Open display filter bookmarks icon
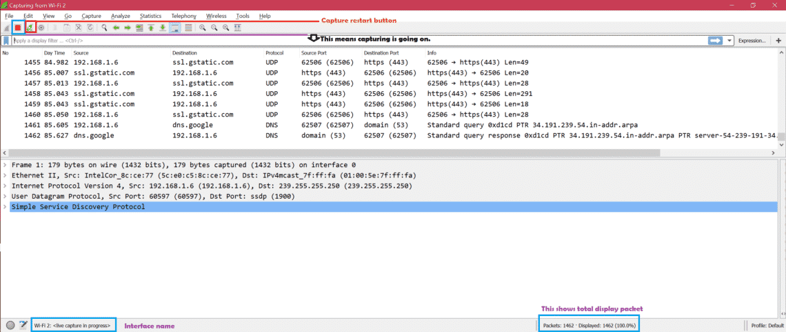 6,41
